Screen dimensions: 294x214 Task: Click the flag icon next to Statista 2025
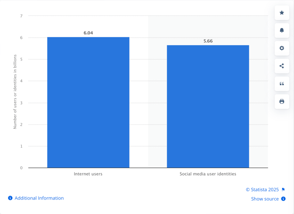pos(283,190)
